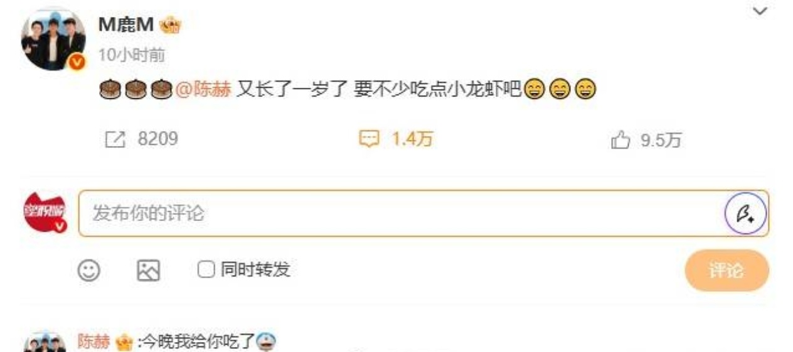Focus the 发布你的评论 comment field
Image resolution: width=793 pixels, height=352 pixels.
[423, 214]
